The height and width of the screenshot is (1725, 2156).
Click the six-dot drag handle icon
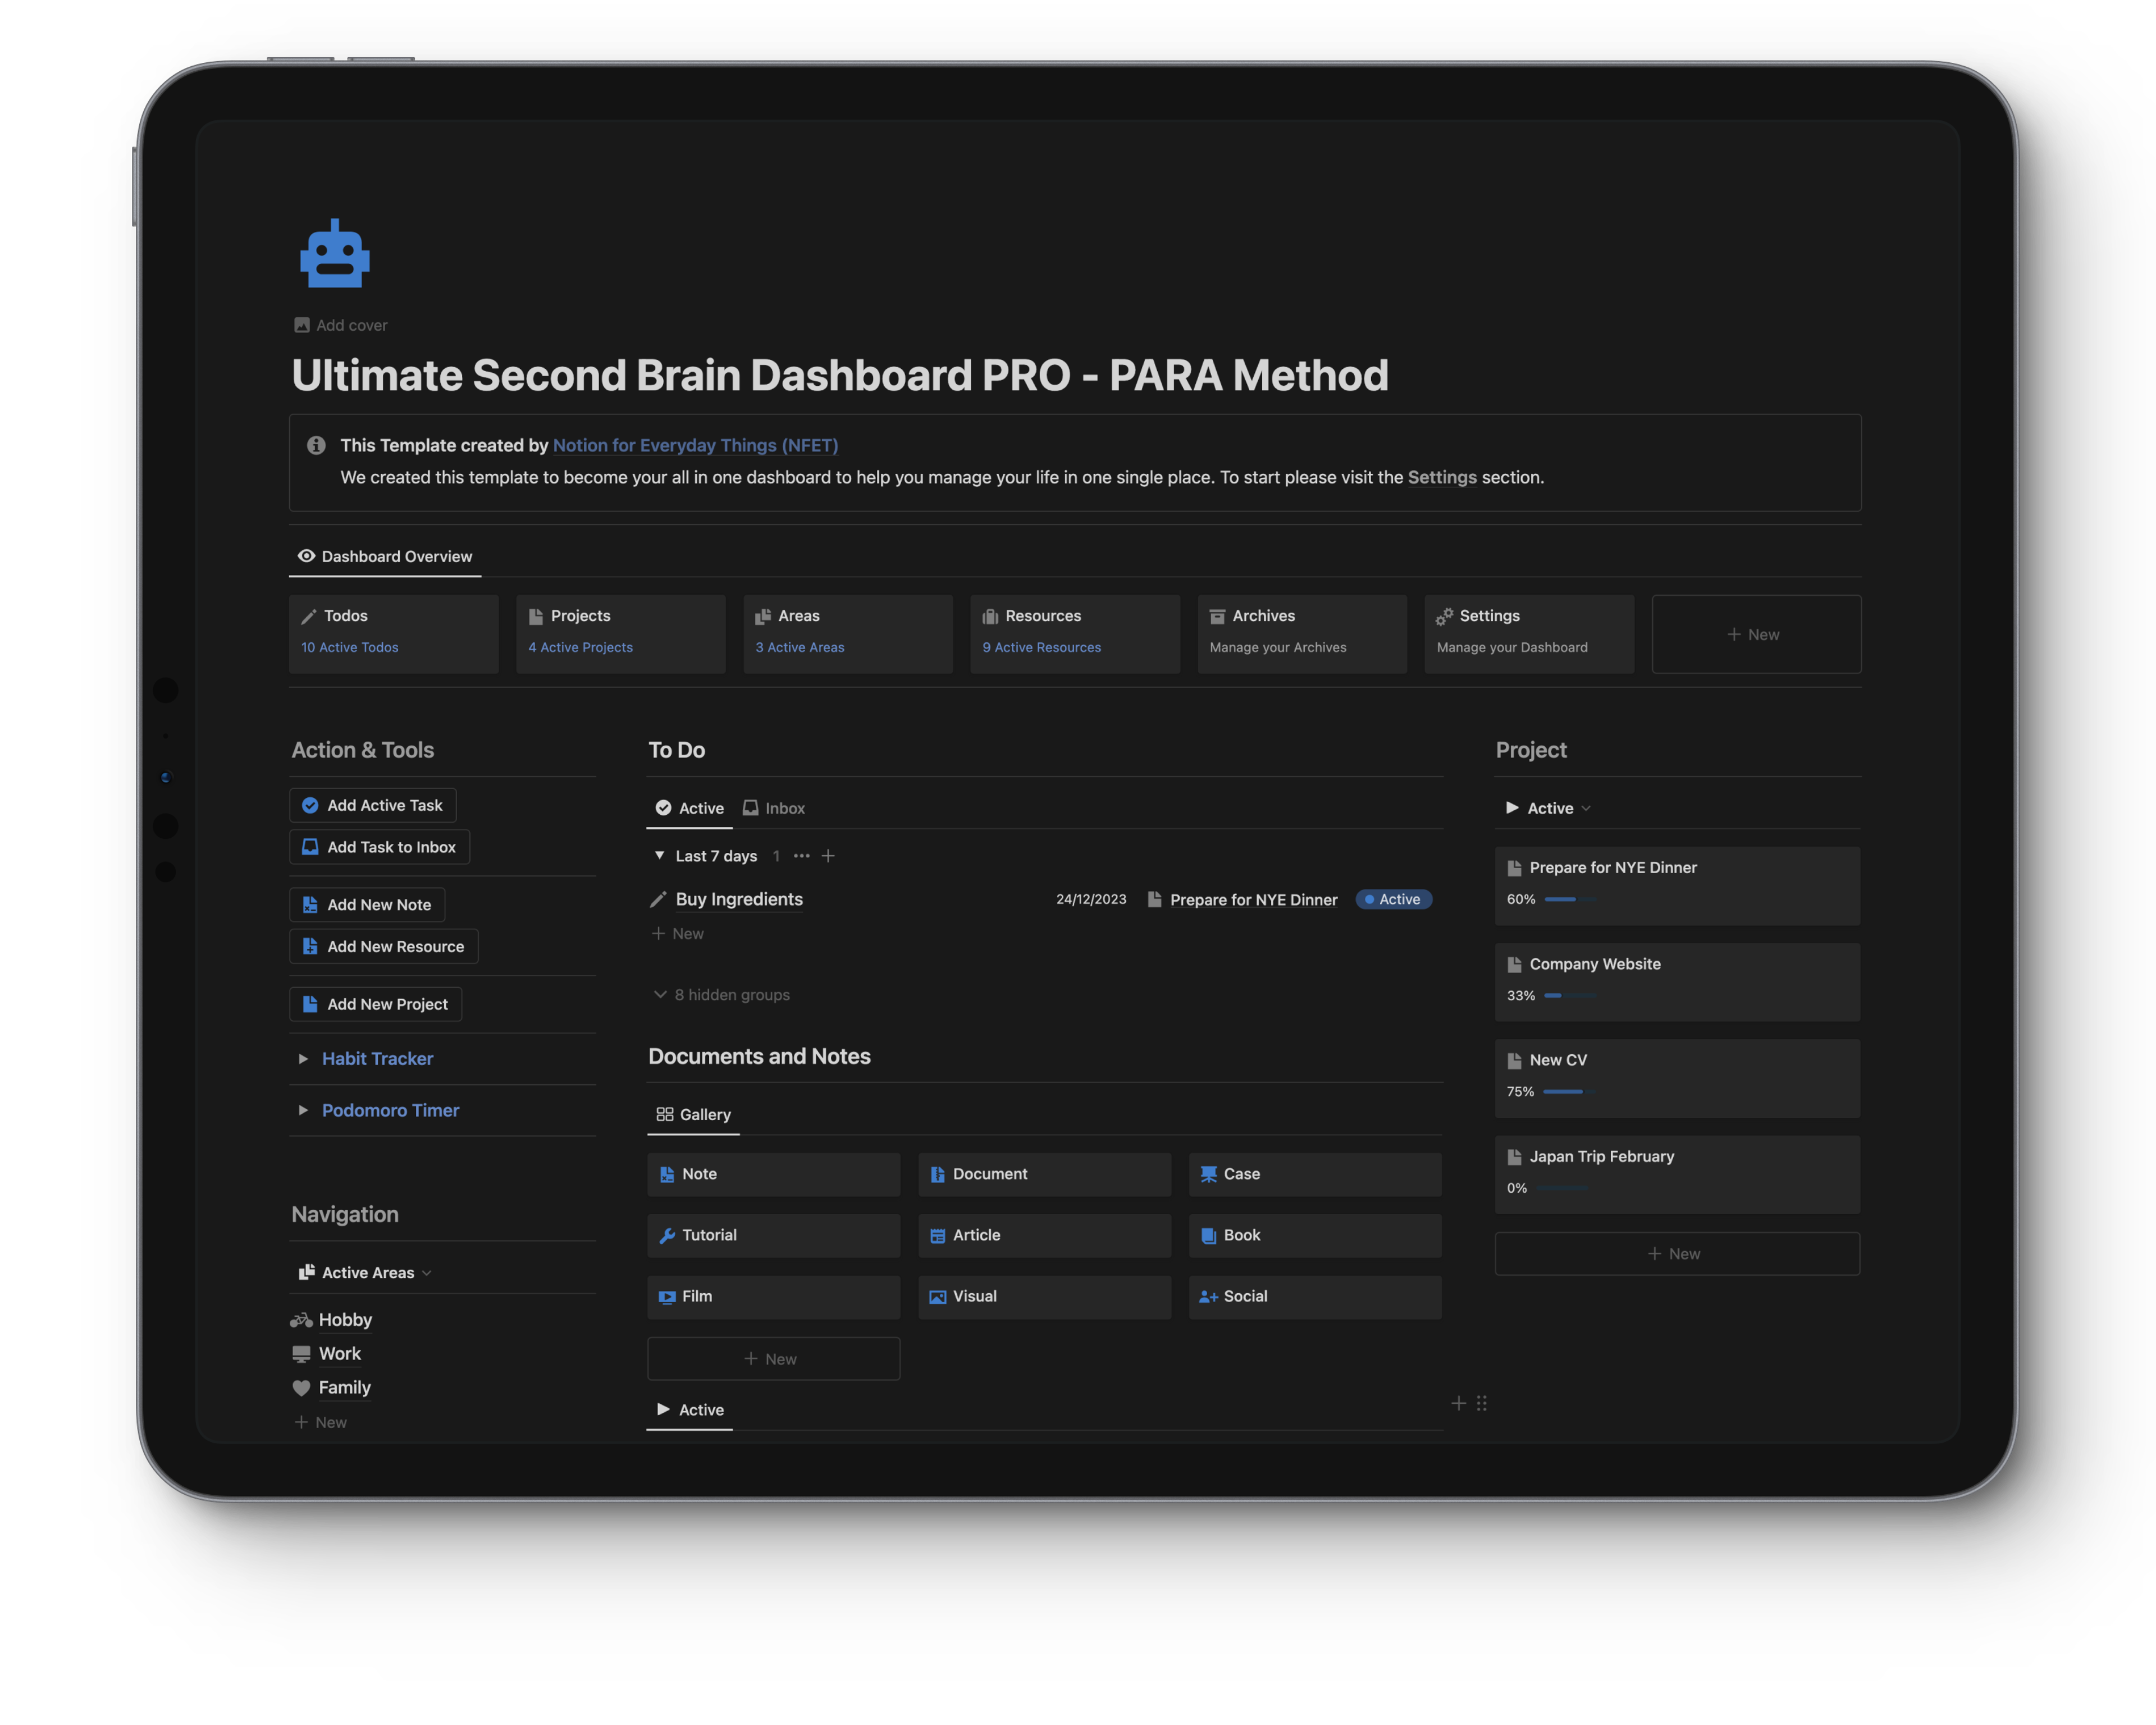coord(1482,1404)
